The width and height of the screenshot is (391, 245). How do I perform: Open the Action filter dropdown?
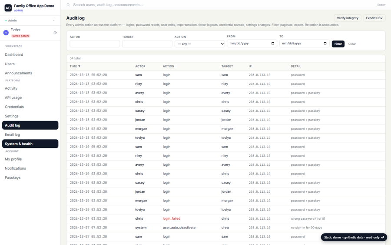point(199,44)
